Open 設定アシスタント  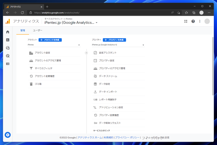click(x=118, y=53)
